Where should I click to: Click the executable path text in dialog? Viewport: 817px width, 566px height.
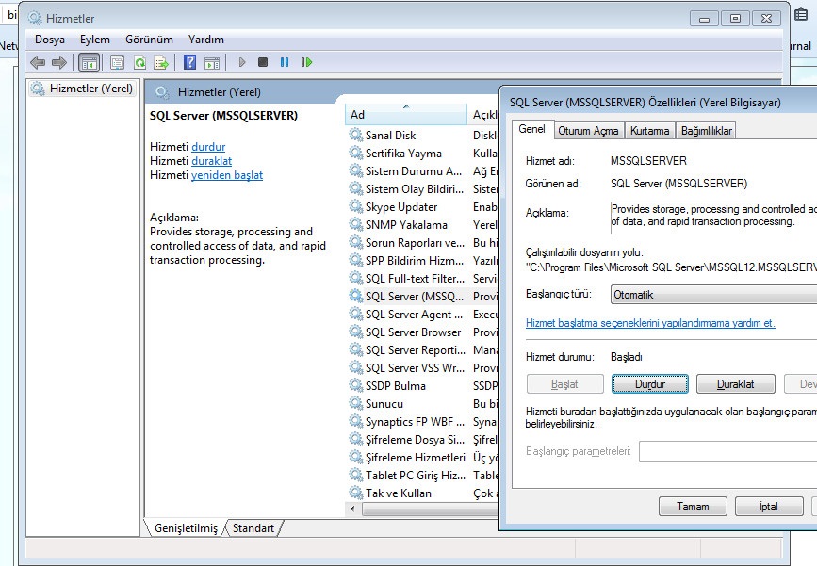[671, 267]
